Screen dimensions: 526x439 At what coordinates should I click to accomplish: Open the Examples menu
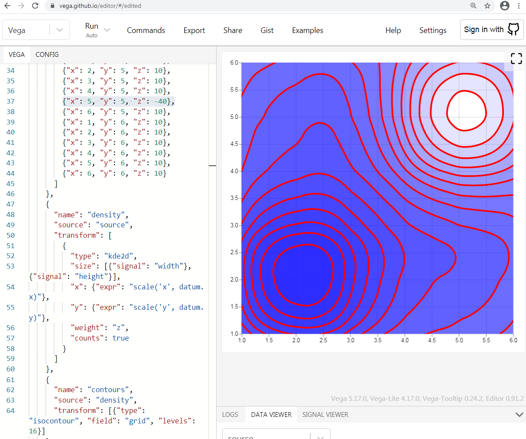pyautogui.click(x=307, y=30)
